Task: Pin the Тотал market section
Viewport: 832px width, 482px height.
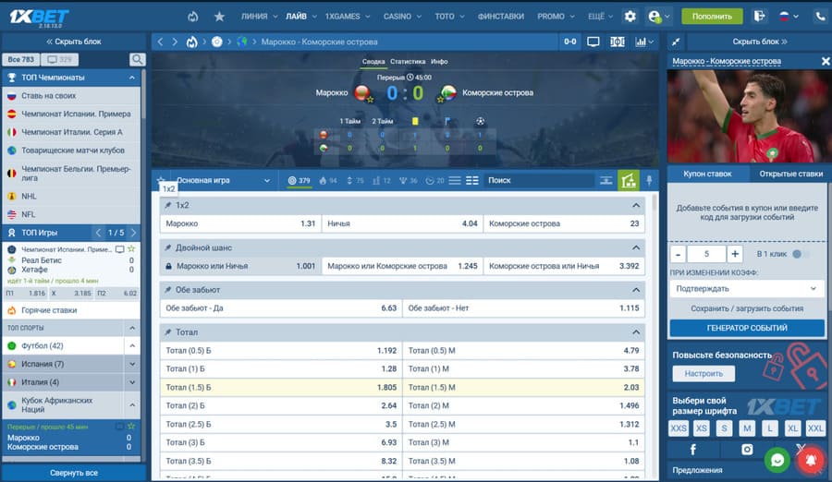Action: tap(167, 331)
